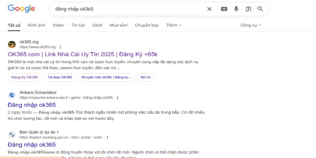Image resolution: width=316 pixels, height=158 pixels.
Task: Click the ok365.org site favicon
Action: [12, 44]
